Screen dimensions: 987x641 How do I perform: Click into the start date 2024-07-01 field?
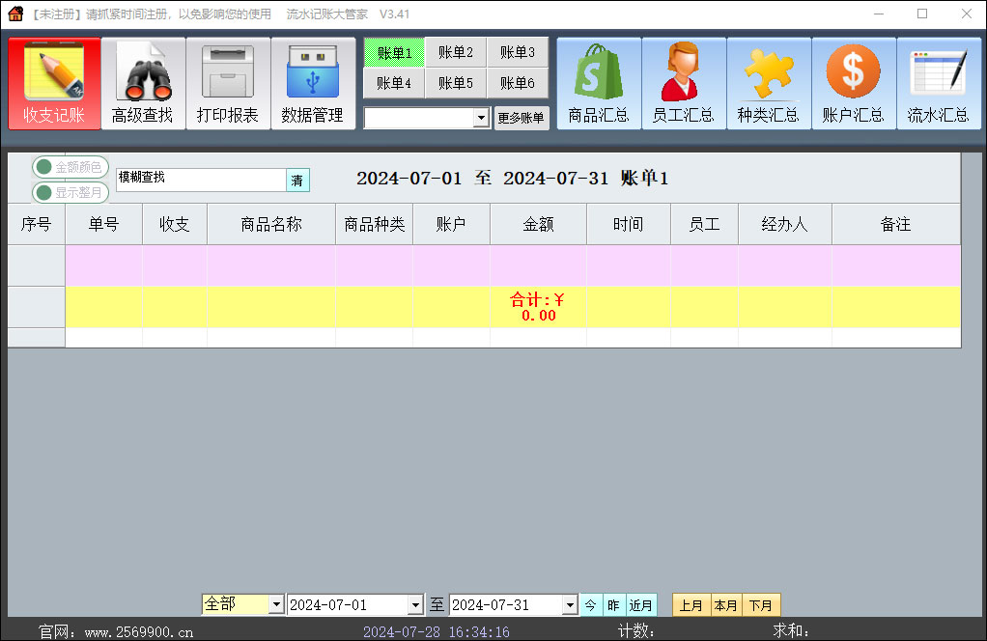click(x=348, y=605)
